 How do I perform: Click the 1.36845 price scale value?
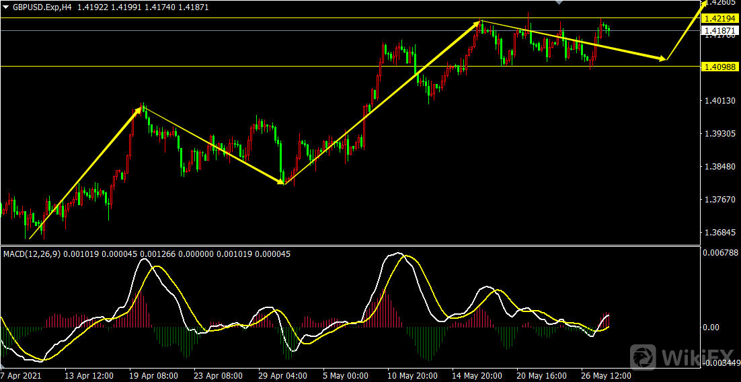click(717, 233)
